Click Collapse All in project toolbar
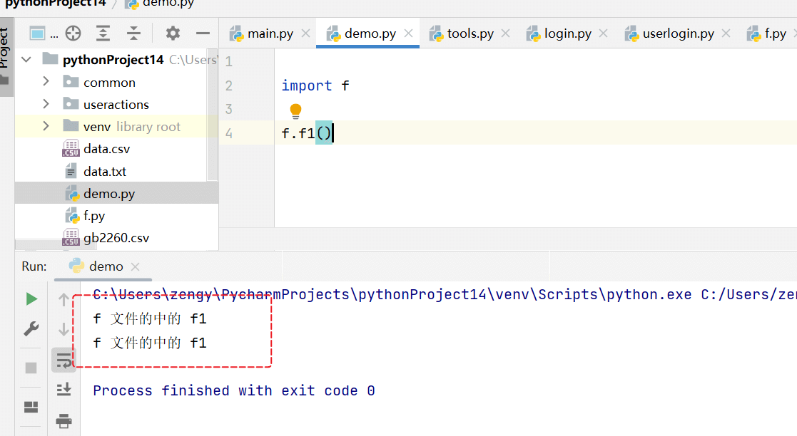The image size is (797, 436). [133, 33]
